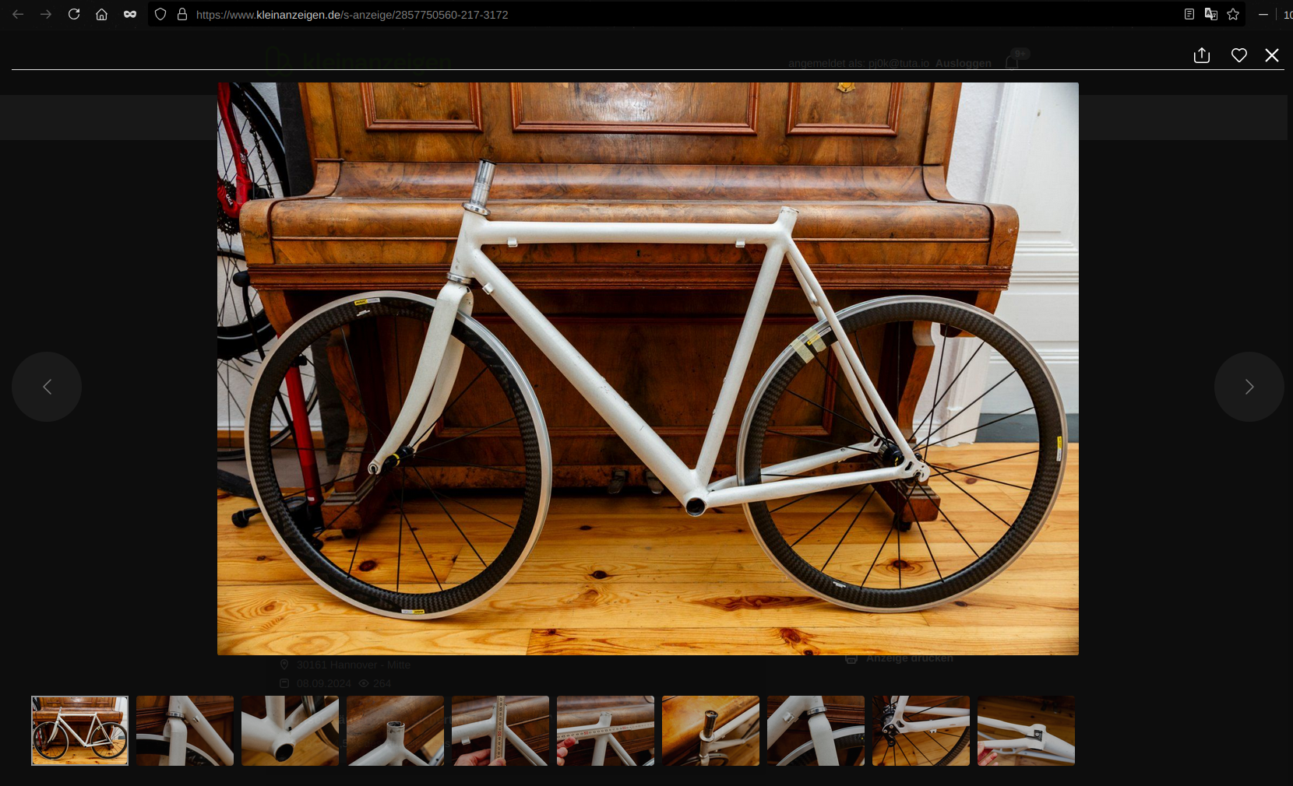Show next image with right chevron
The height and width of the screenshot is (786, 1293).
click(x=1249, y=387)
